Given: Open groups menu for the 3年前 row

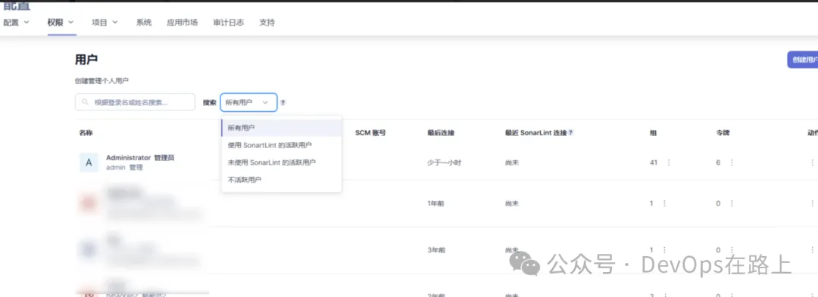Looking at the screenshot, I should click(664, 250).
